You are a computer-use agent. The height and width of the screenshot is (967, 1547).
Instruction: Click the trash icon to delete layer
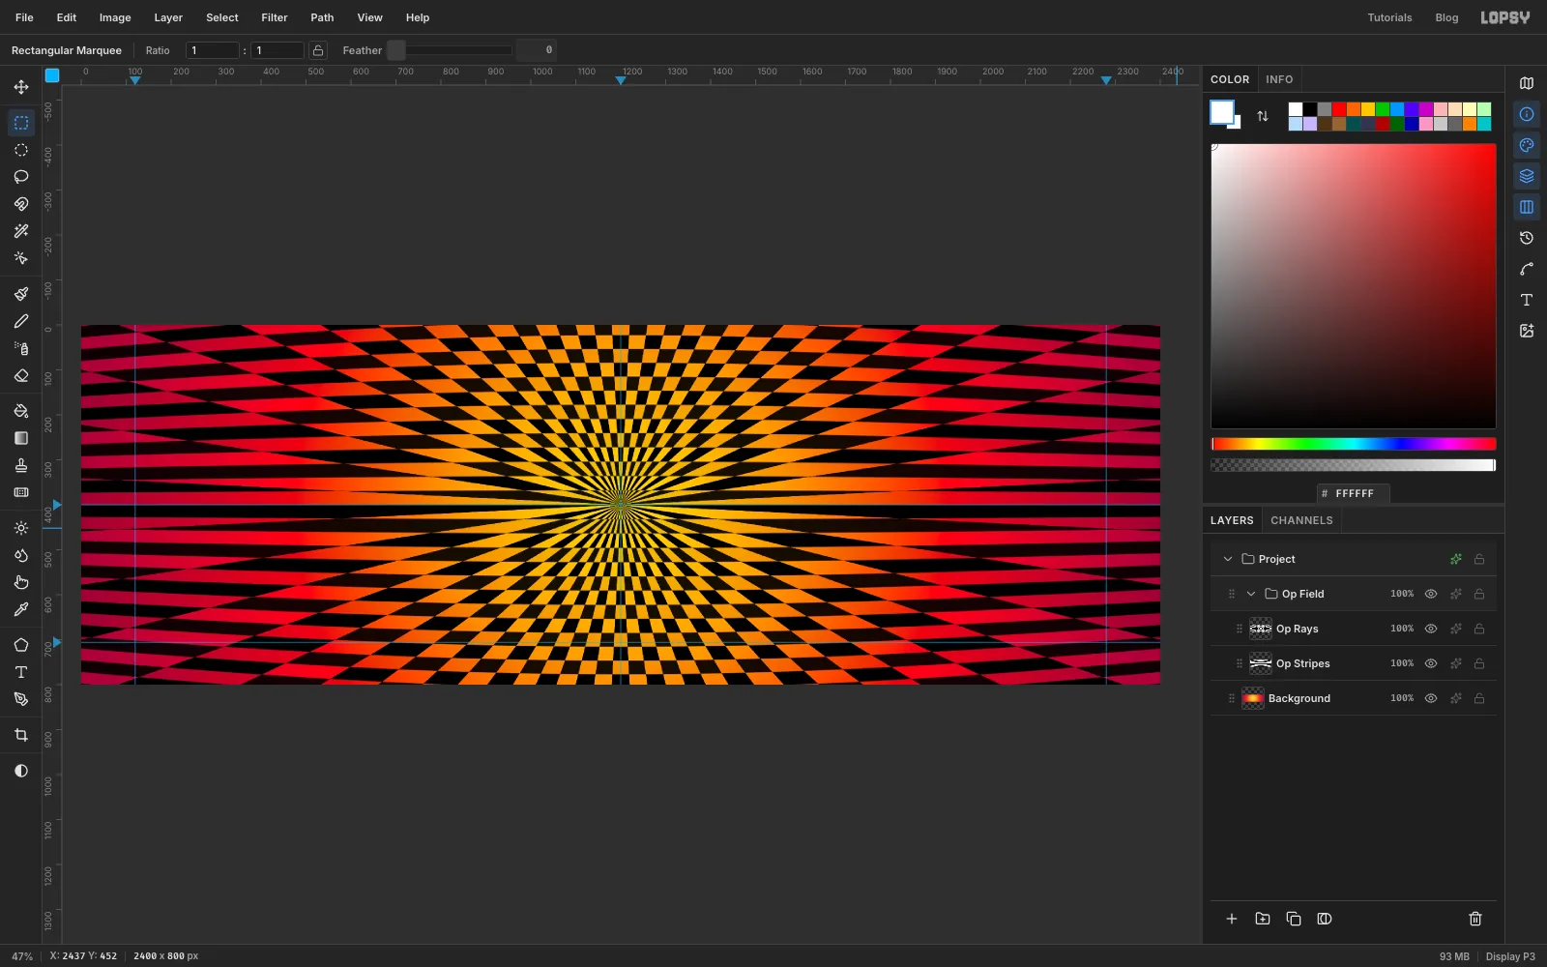[x=1475, y=919]
